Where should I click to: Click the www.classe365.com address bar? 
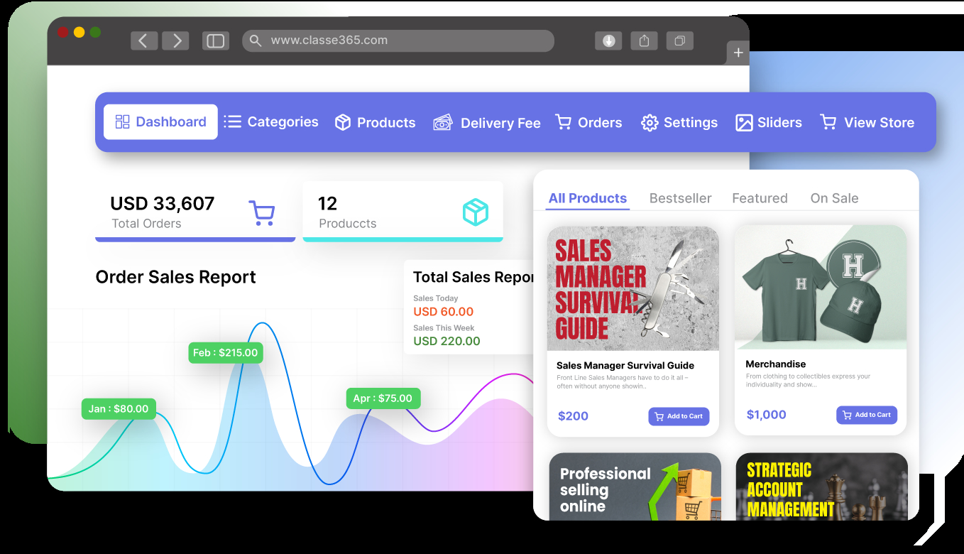click(x=398, y=40)
